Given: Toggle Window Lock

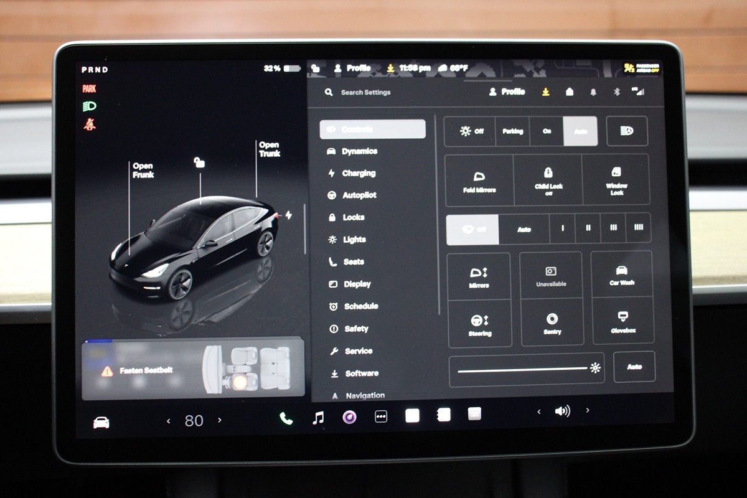Looking at the screenshot, I should click(x=616, y=180).
